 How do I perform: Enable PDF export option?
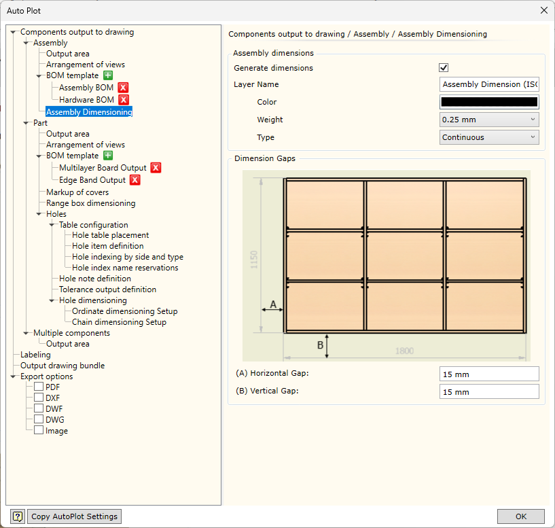click(x=39, y=387)
